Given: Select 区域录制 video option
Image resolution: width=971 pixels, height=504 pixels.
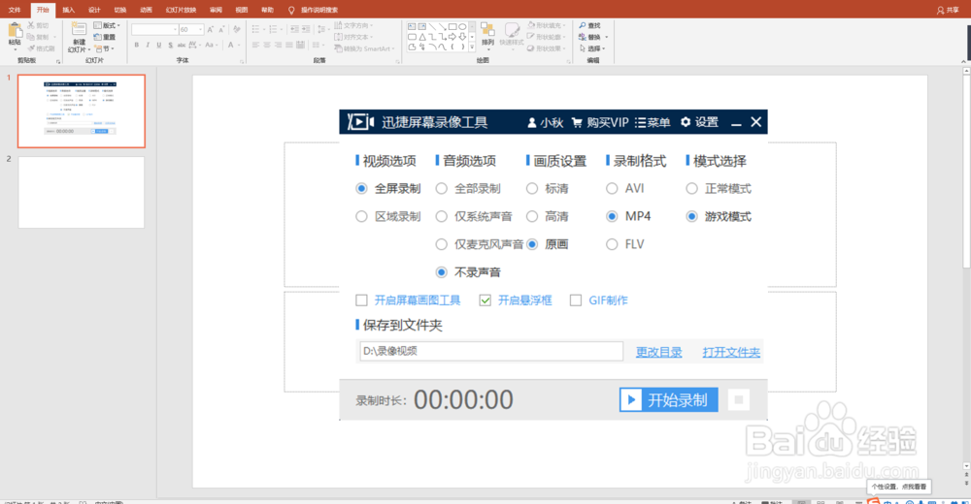Looking at the screenshot, I should coord(361,216).
